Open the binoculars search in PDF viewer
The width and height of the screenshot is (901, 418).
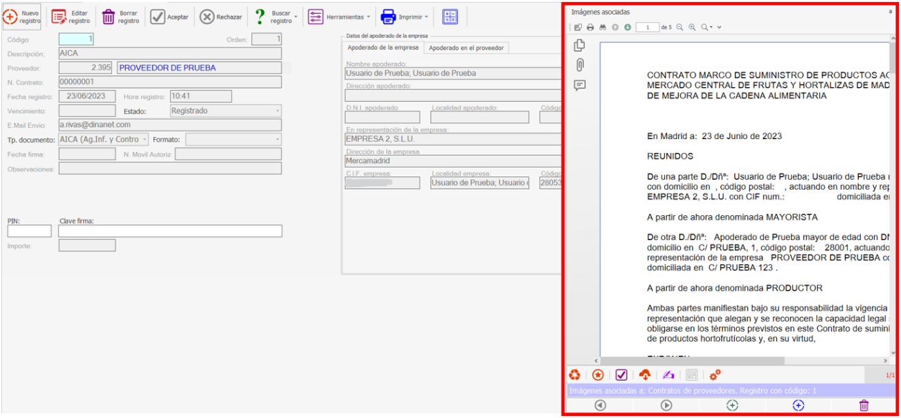click(x=603, y=28)
